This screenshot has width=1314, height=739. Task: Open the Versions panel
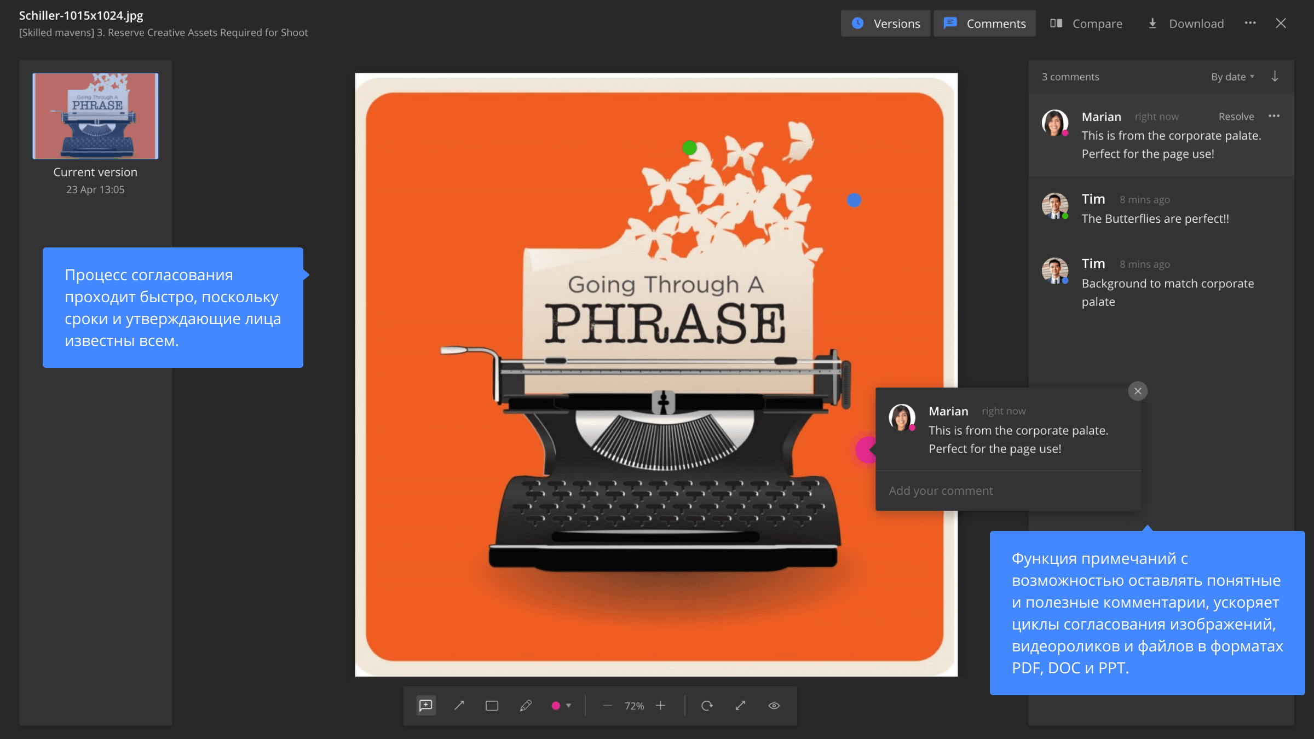tap(885, 24)
